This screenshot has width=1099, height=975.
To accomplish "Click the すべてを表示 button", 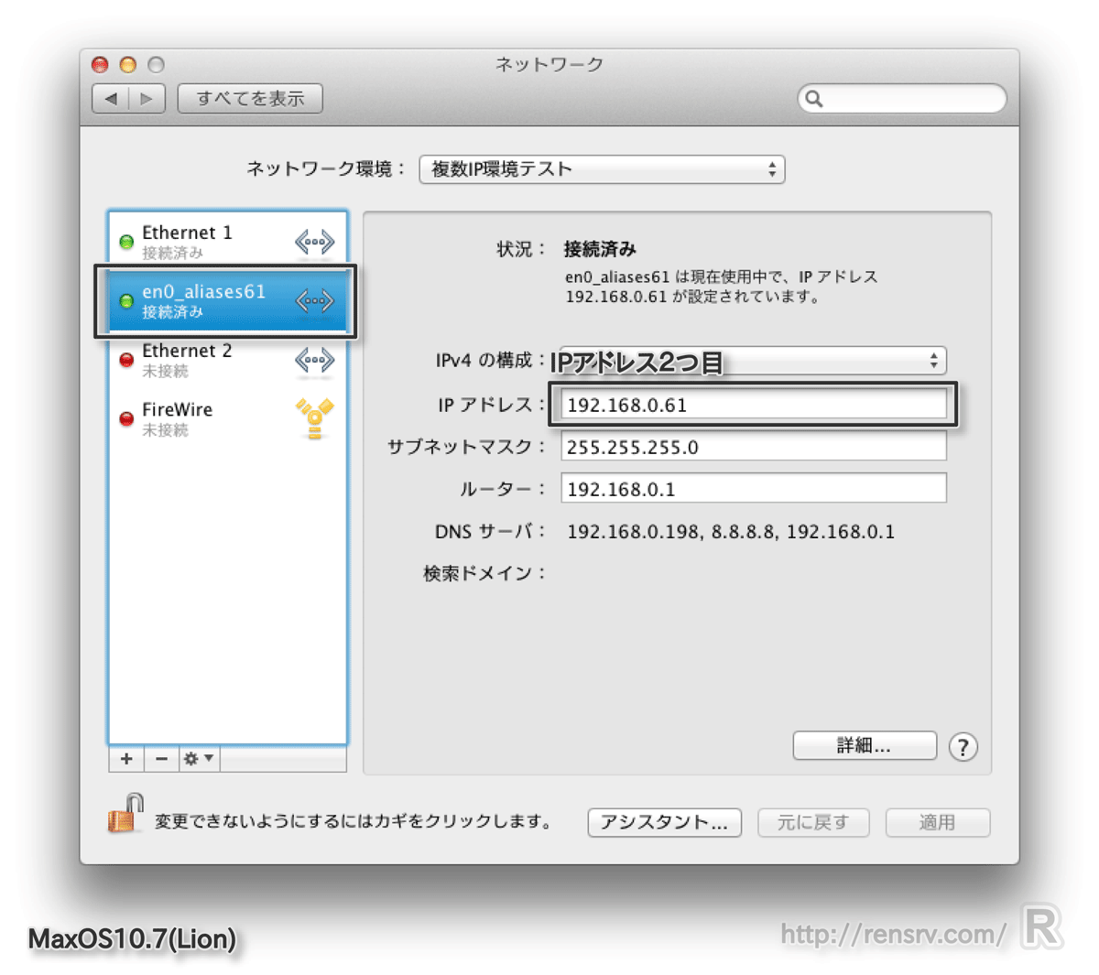I will (x=250, y=99).
